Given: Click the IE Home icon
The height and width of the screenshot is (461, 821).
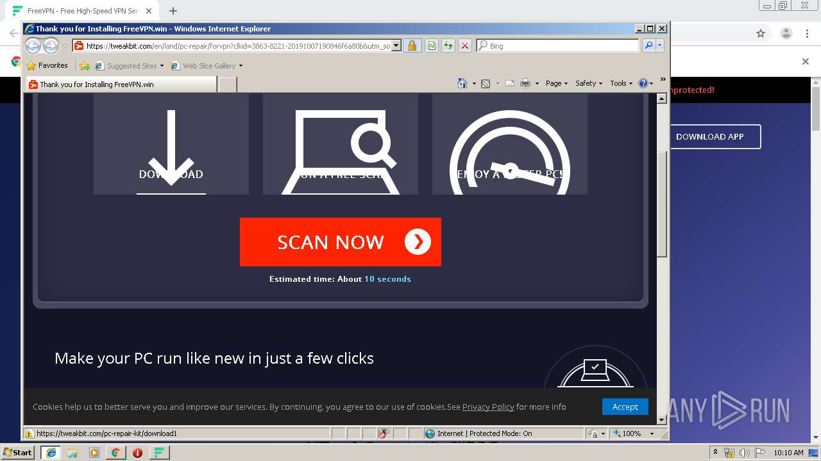Looking at the screenshot, I should [462, 83].
